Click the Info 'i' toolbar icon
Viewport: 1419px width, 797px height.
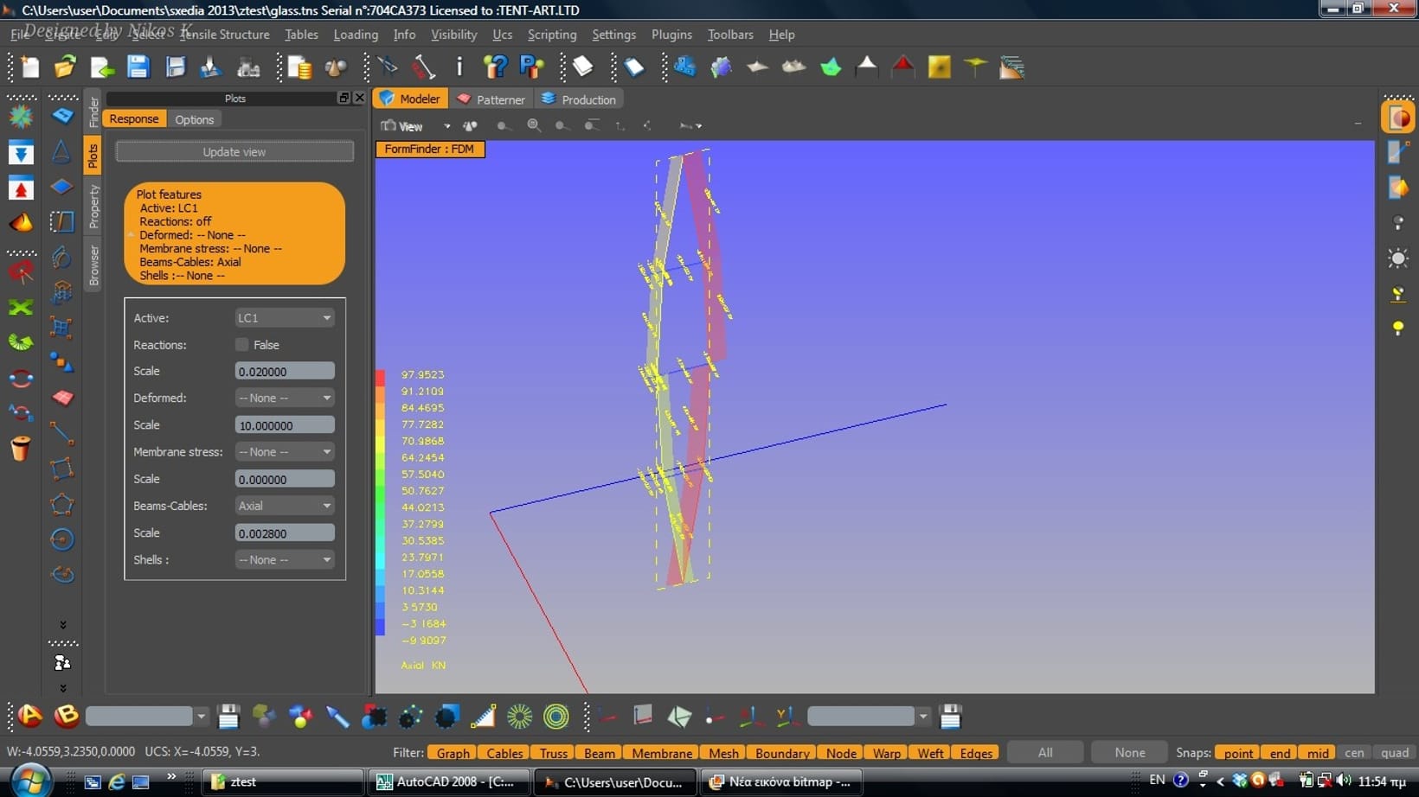point(459,67)
